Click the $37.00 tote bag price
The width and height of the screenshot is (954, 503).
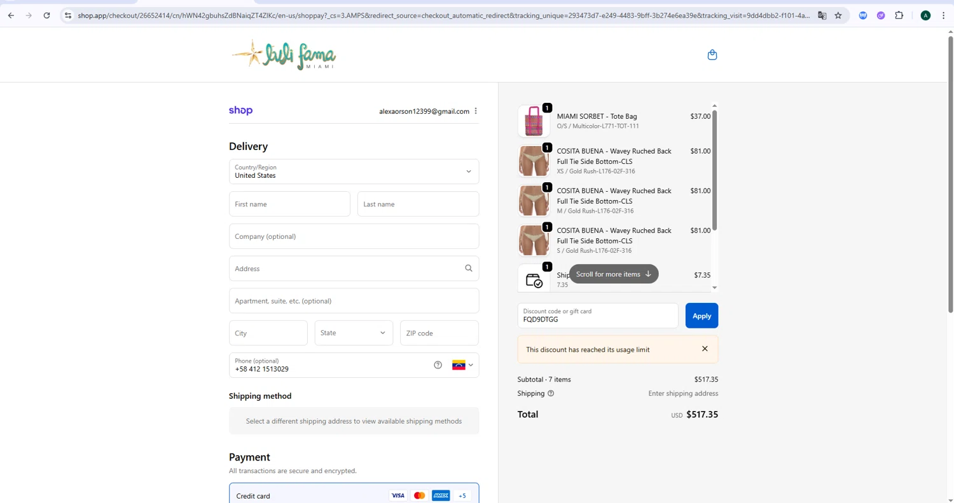coord(700,116)
